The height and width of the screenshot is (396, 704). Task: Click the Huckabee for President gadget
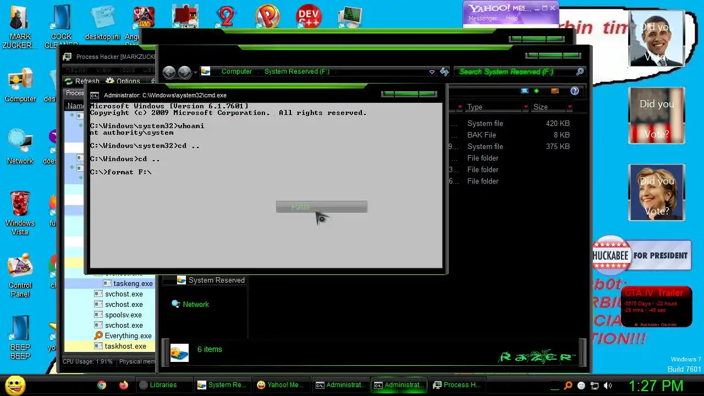pyautogui.click(x=641, y=255)
